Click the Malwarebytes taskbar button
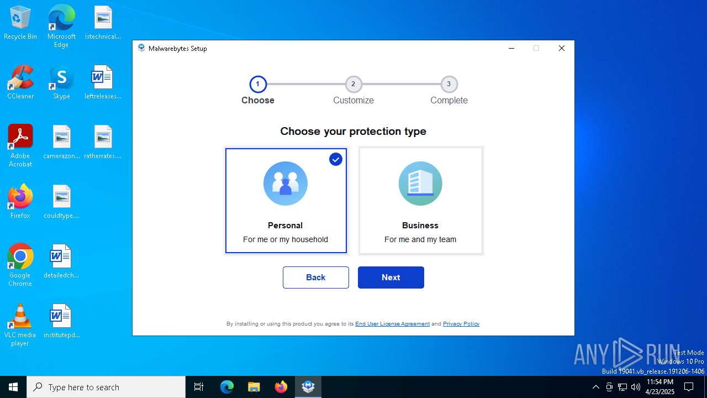Screen dimensions: 707x398 point(308,387)
